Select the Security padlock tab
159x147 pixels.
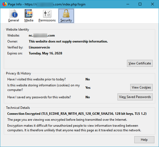pyautogui.click(x=66, y=16)
